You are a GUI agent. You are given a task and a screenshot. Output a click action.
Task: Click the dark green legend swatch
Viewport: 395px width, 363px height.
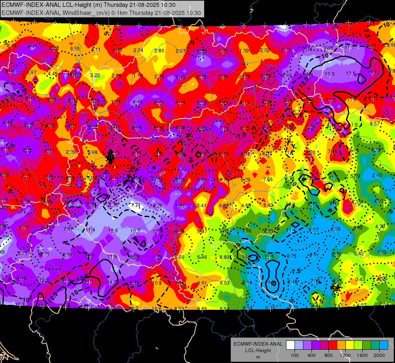367,345
